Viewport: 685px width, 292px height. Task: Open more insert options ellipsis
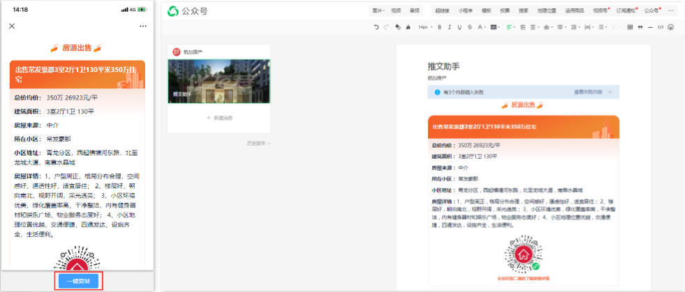(x=671, y=11)
